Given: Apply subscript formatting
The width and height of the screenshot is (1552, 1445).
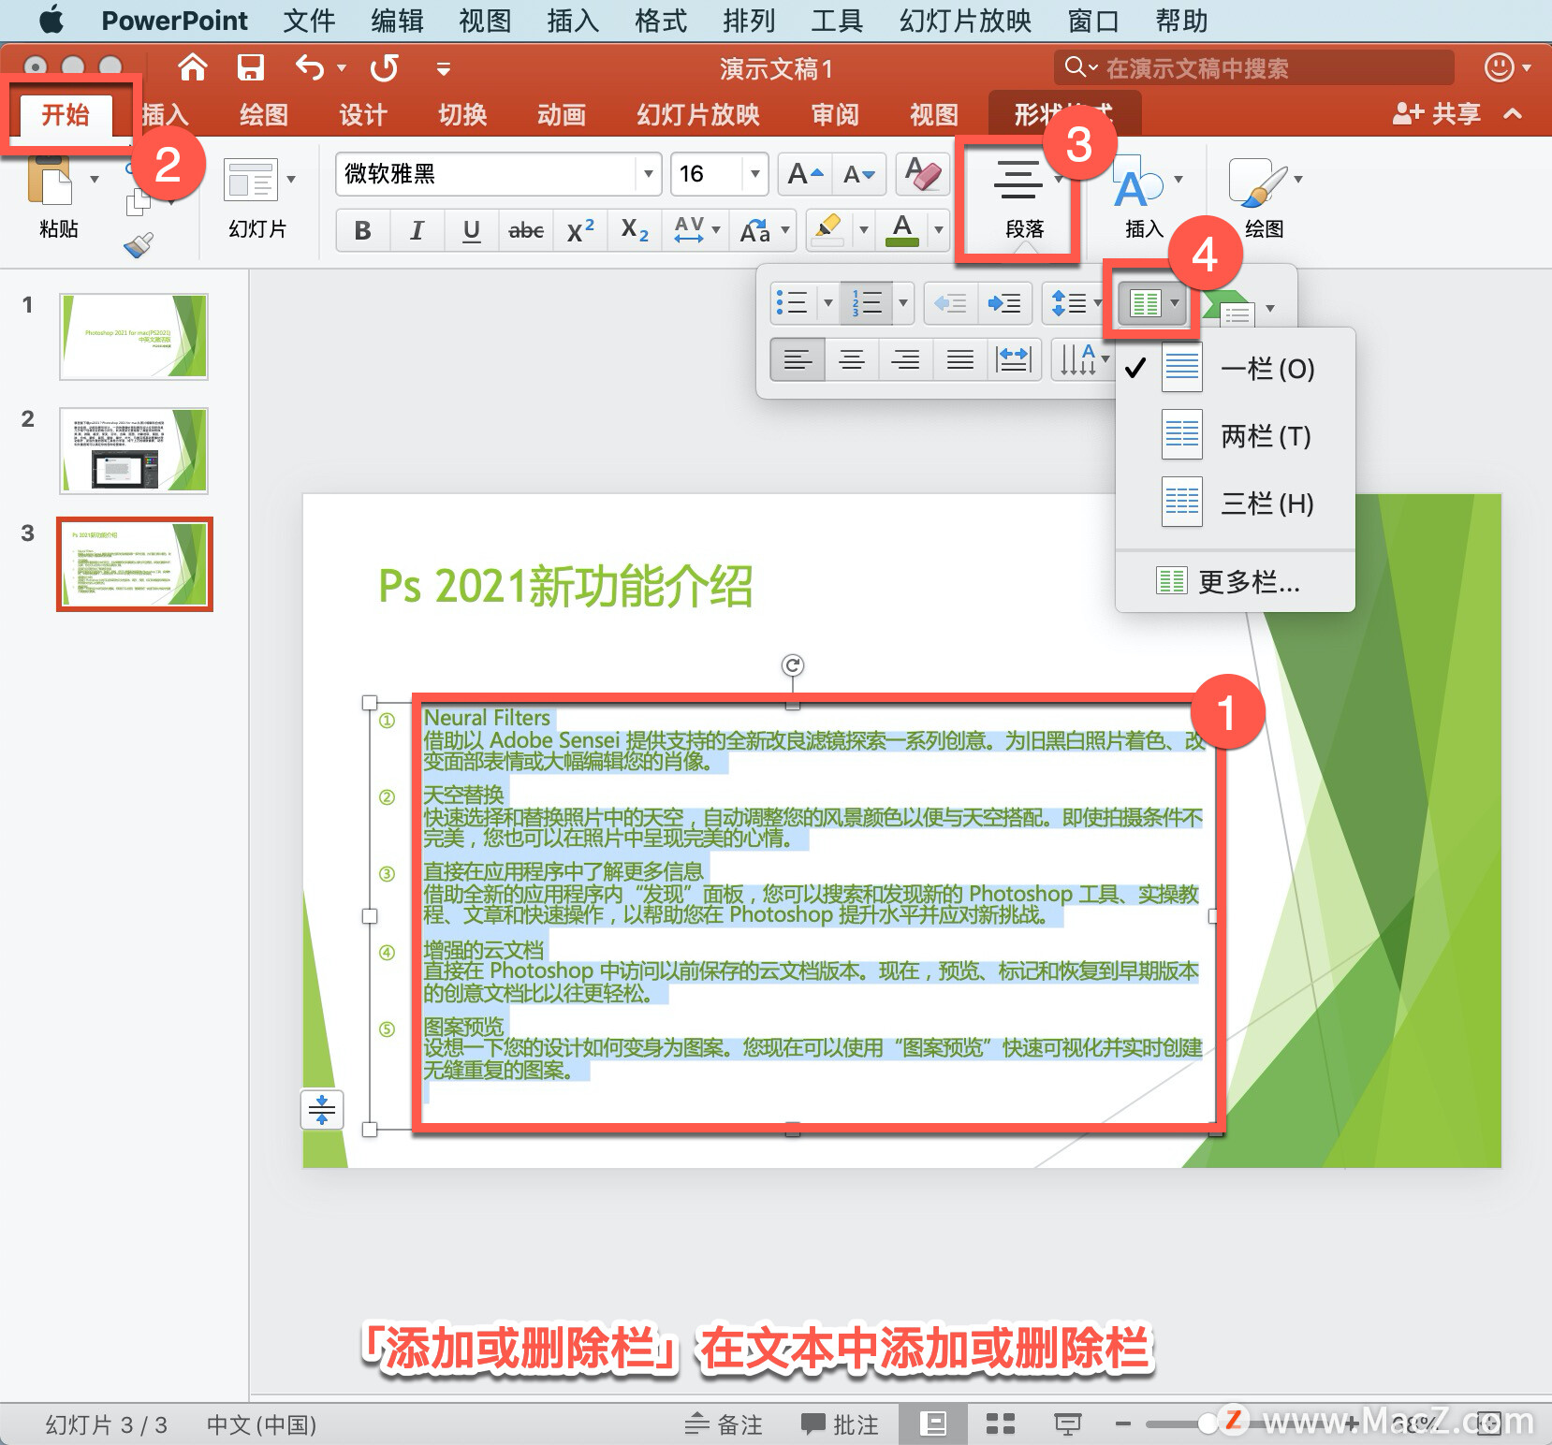Looking at the screenshot, I should (x=635, y=230).
